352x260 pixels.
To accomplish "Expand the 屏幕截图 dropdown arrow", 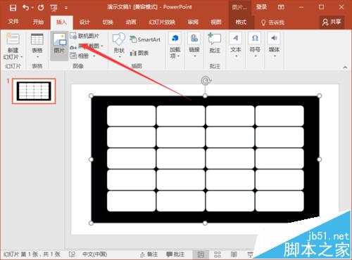I will pos(102,46).
